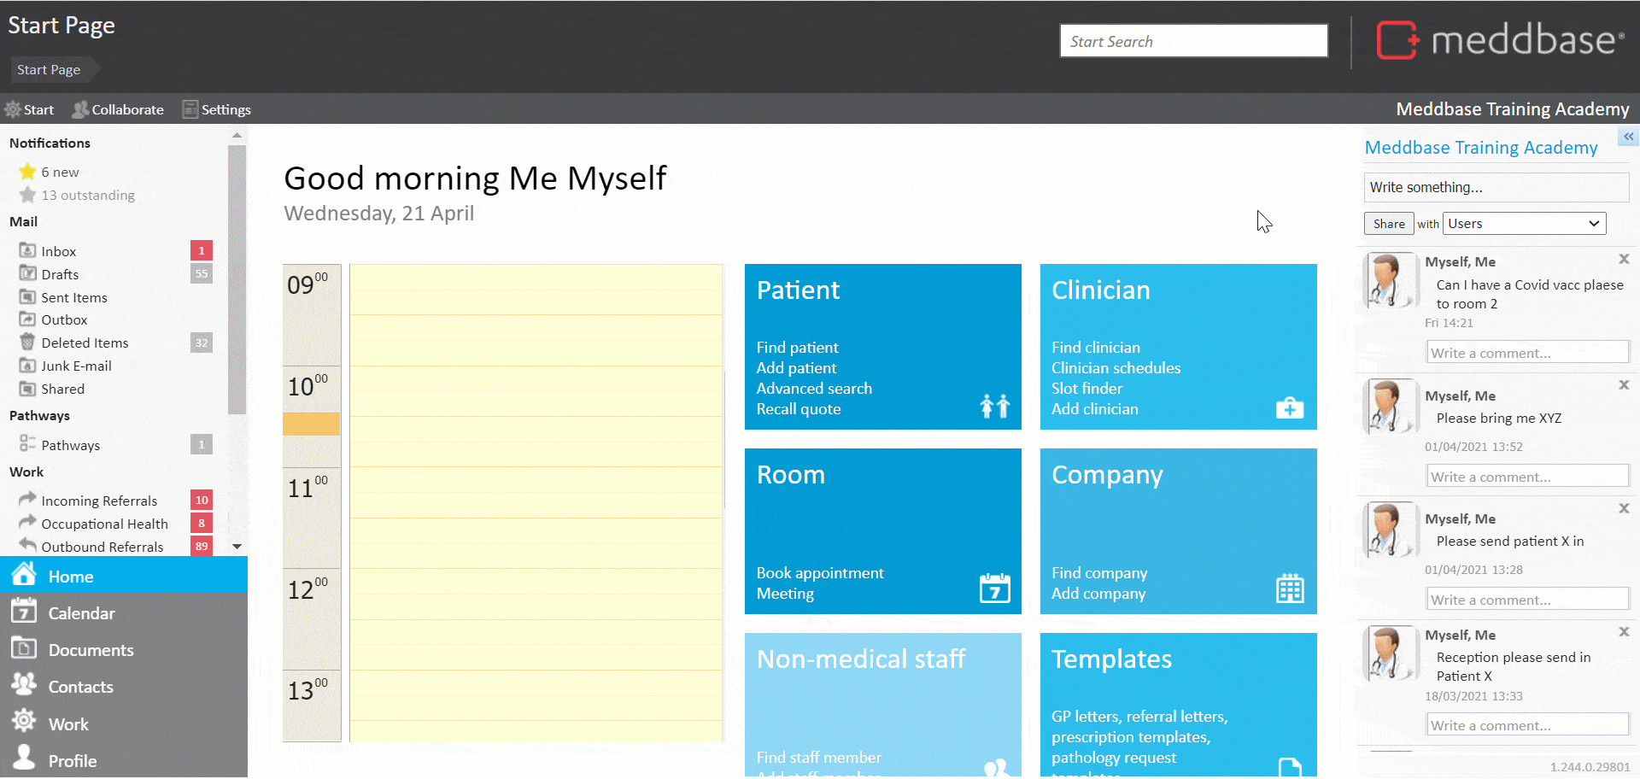Viewport: 1640px width, 779px height.
Task: Open Advanced search for patients
Action: pyautogui.click(x=814, y=389)
